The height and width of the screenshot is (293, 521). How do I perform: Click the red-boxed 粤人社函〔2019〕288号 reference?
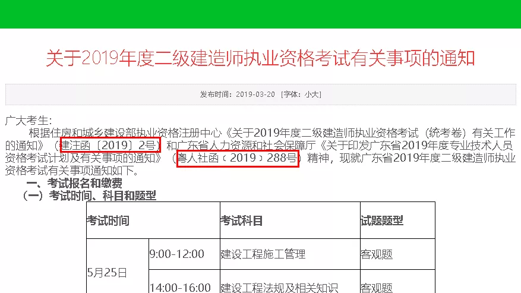click(238, 159)
